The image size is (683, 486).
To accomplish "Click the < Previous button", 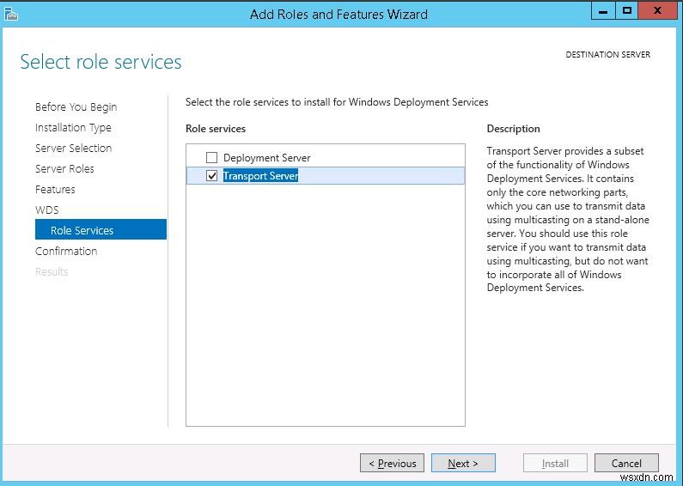I will 392,463.
